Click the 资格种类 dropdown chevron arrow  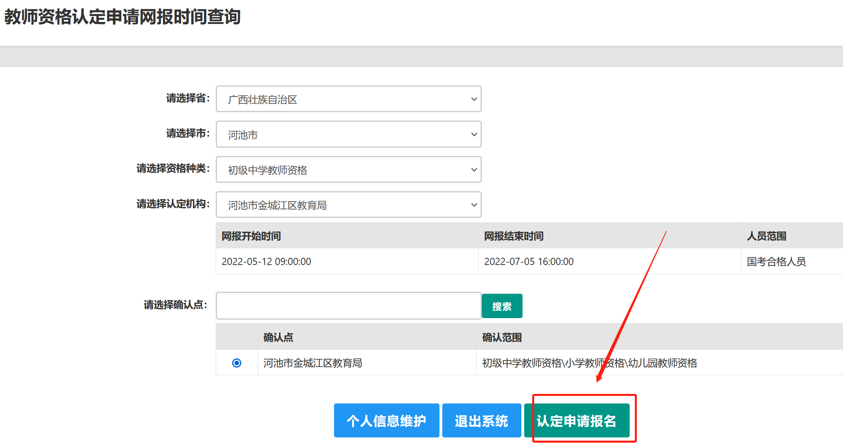point(474,170)
